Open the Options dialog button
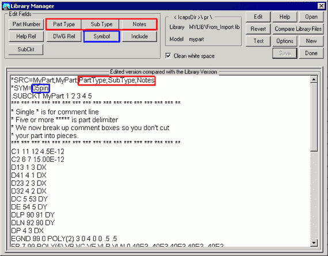 tap(285, 41)
